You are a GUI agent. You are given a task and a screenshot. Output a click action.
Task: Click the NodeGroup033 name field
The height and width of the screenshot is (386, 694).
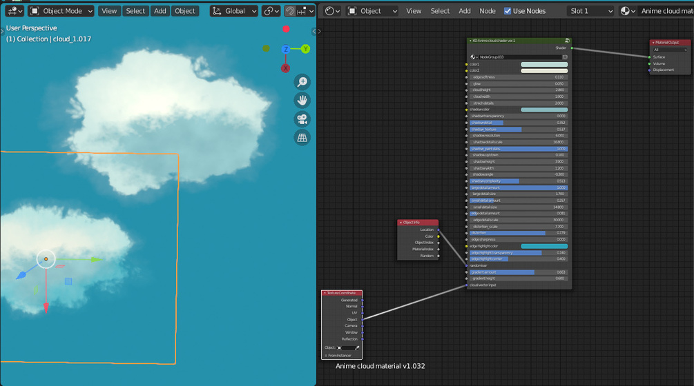pos(520,57)
